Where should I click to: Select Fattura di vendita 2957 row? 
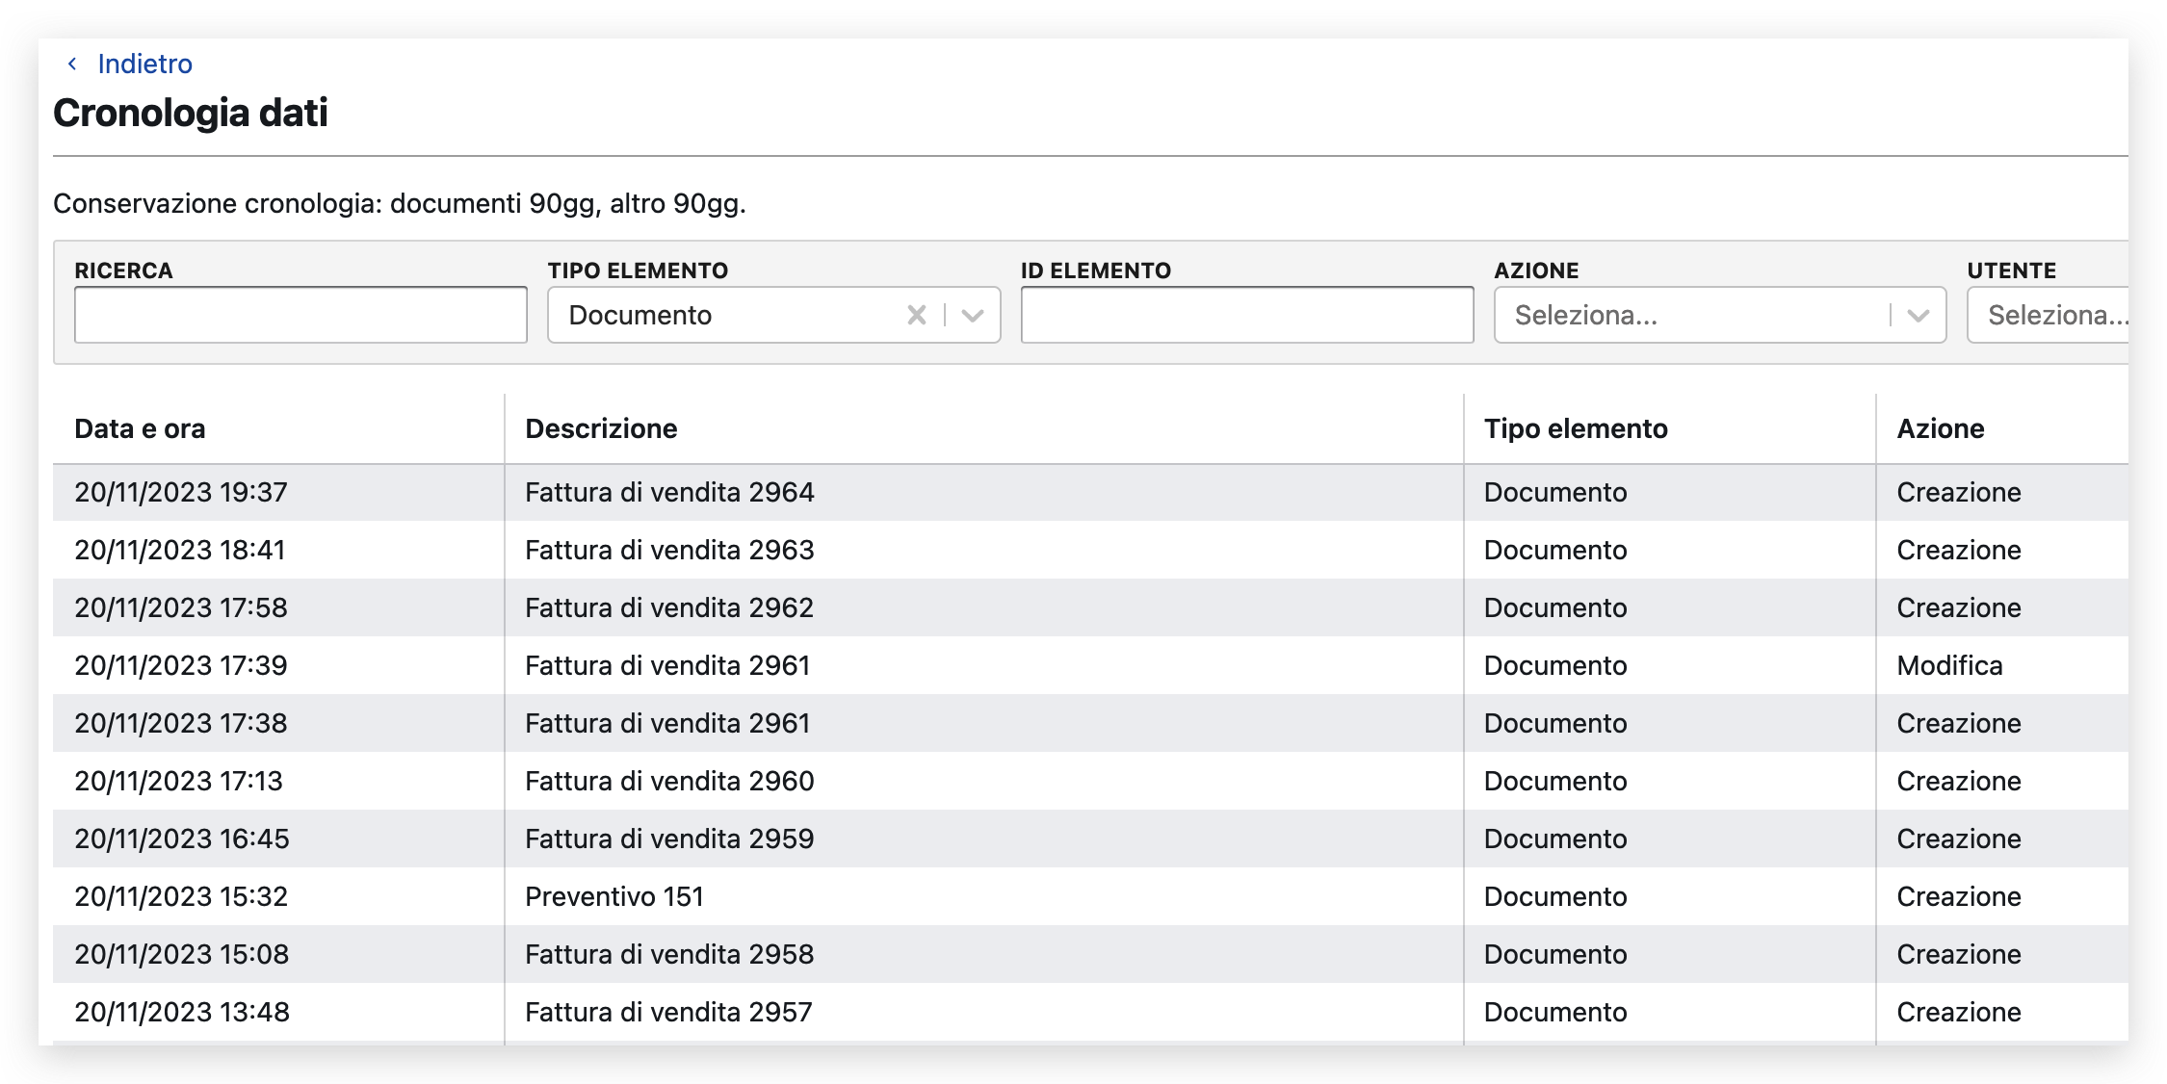click(x=668, y=1012)
